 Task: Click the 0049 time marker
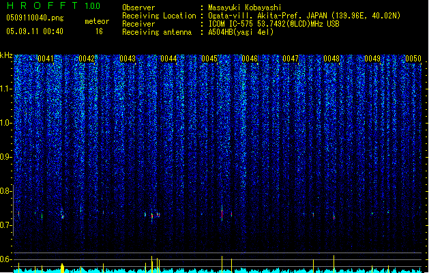click(x=372, y=59)
